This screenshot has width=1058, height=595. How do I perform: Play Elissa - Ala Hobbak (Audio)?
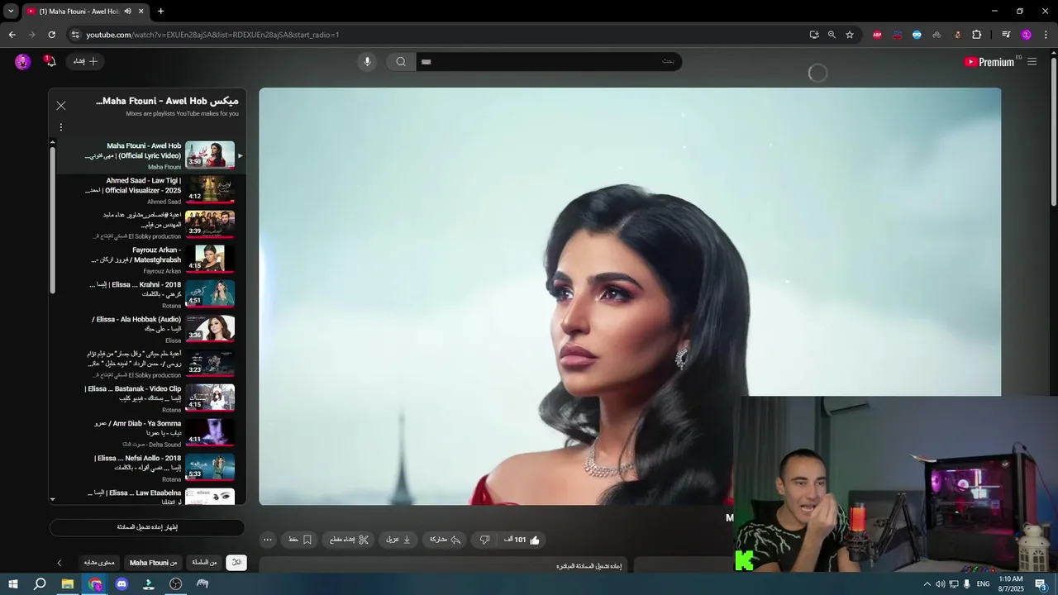(147, 330)
